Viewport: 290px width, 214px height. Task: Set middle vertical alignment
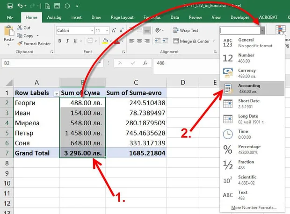coord(139,30)
